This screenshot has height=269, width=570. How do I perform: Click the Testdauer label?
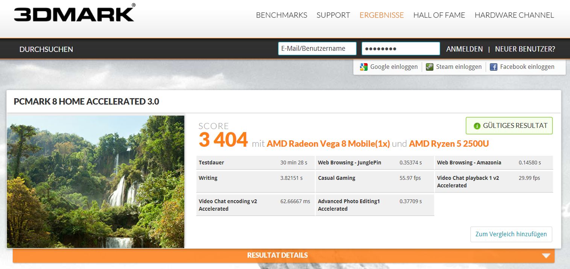[211, 163]
